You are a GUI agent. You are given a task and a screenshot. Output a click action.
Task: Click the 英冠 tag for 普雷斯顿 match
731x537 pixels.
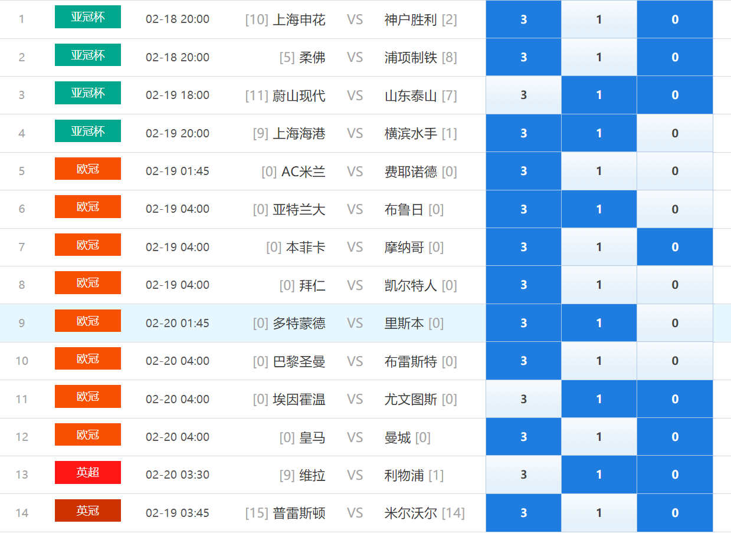click(88, 510)
